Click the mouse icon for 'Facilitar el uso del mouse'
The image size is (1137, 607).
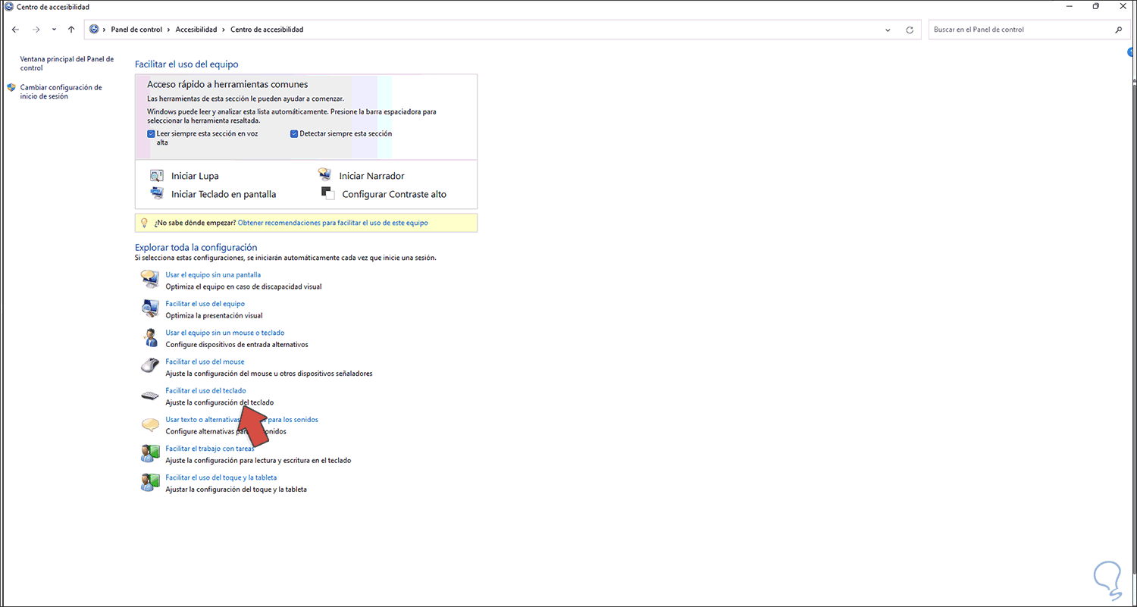(149, 366)
